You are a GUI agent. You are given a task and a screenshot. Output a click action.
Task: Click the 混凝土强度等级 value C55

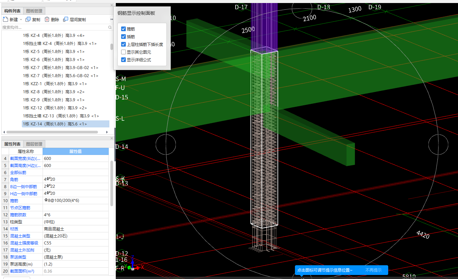[x=75, y=243]
